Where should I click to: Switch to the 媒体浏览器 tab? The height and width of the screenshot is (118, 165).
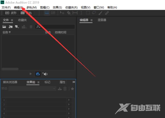coord(10,82)
